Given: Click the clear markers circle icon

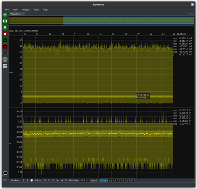Looking at the screenshot, I should tap(32, 180).
